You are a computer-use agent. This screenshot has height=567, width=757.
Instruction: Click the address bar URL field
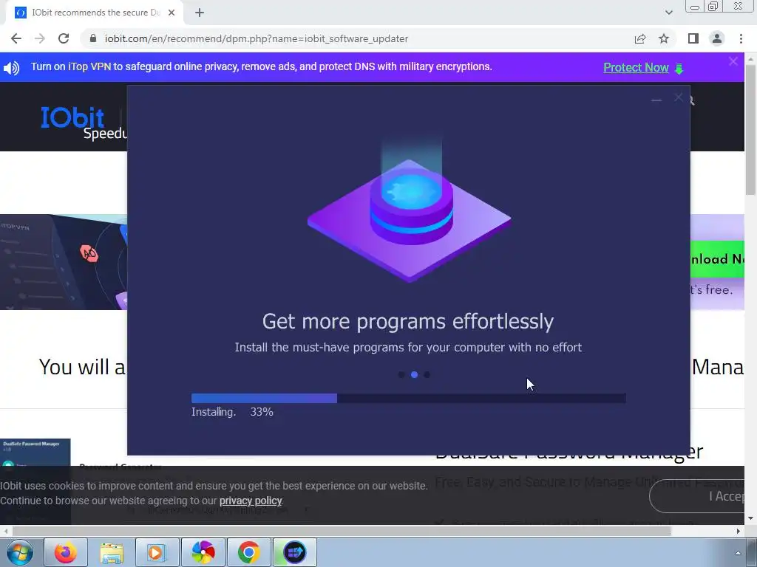(x=357, y=38)
